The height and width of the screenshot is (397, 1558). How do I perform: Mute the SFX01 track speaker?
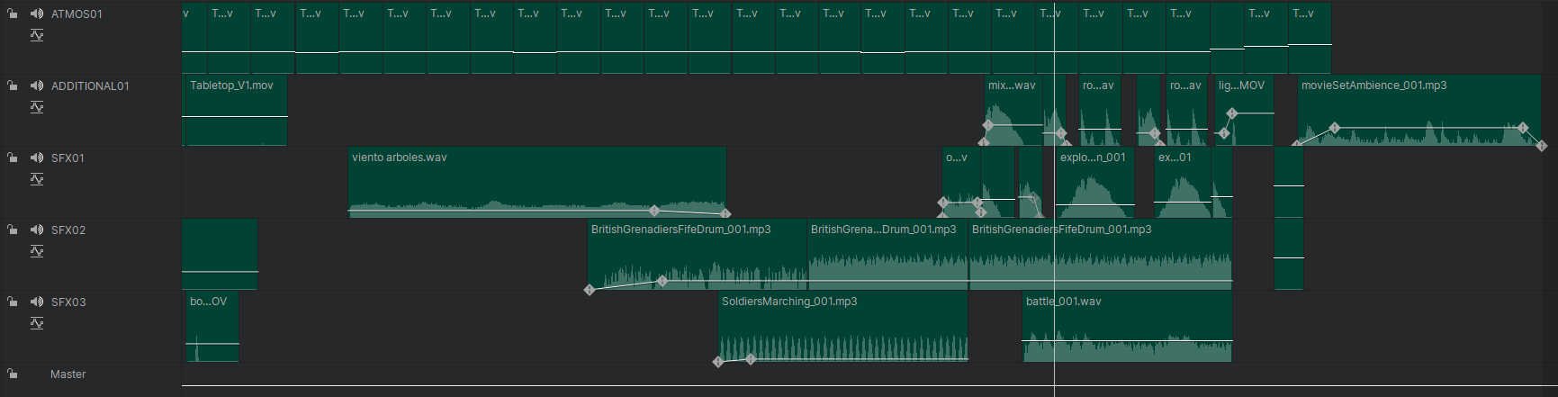pyautogui.click(x=37, y=158)
